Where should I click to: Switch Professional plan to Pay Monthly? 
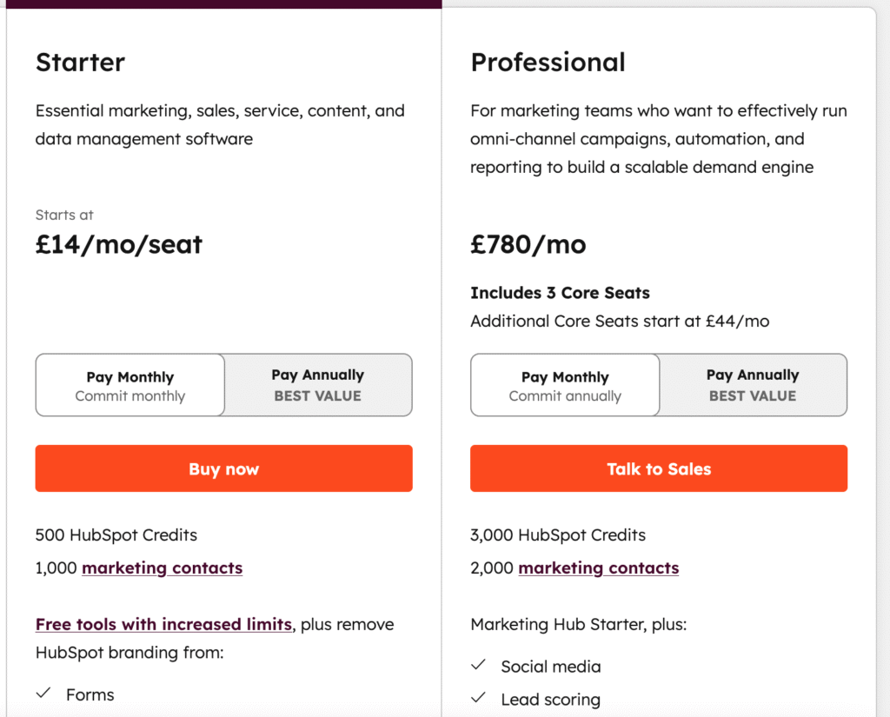(x=564, y=384)
